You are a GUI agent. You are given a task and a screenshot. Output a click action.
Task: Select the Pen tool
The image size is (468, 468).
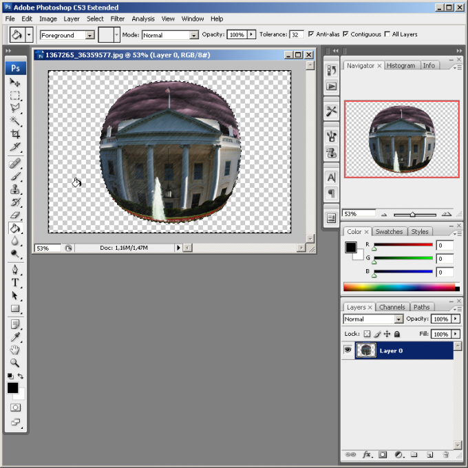click(14, 270)
